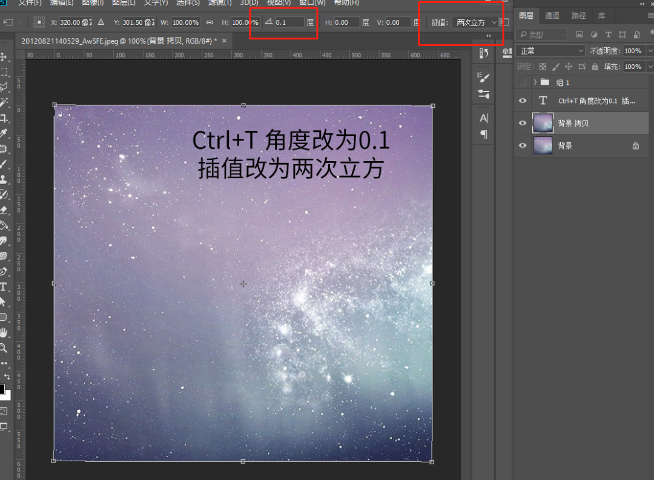Image resolution: width=654 pixels, height=480 pixels.
Task: Select the Hand tool
Action: pos(4,332)
